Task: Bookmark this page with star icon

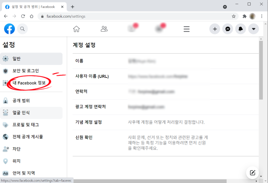Action: pyautogui.click(x=234, y=16)
